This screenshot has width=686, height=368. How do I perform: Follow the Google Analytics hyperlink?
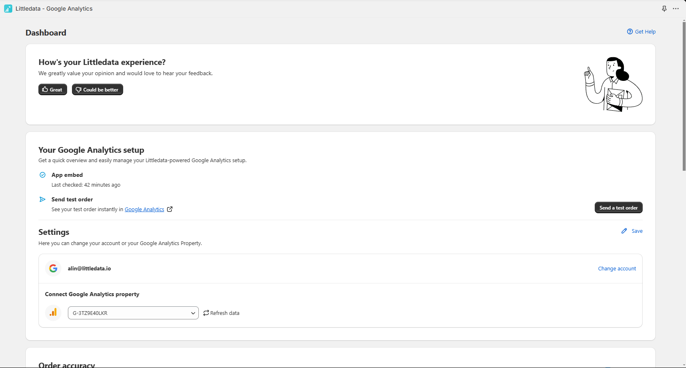coord(144,209)
